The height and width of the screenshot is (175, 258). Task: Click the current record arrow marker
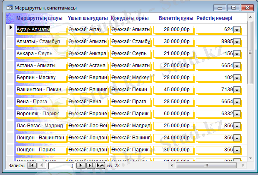pyautogui.click(x=10, y=27)
